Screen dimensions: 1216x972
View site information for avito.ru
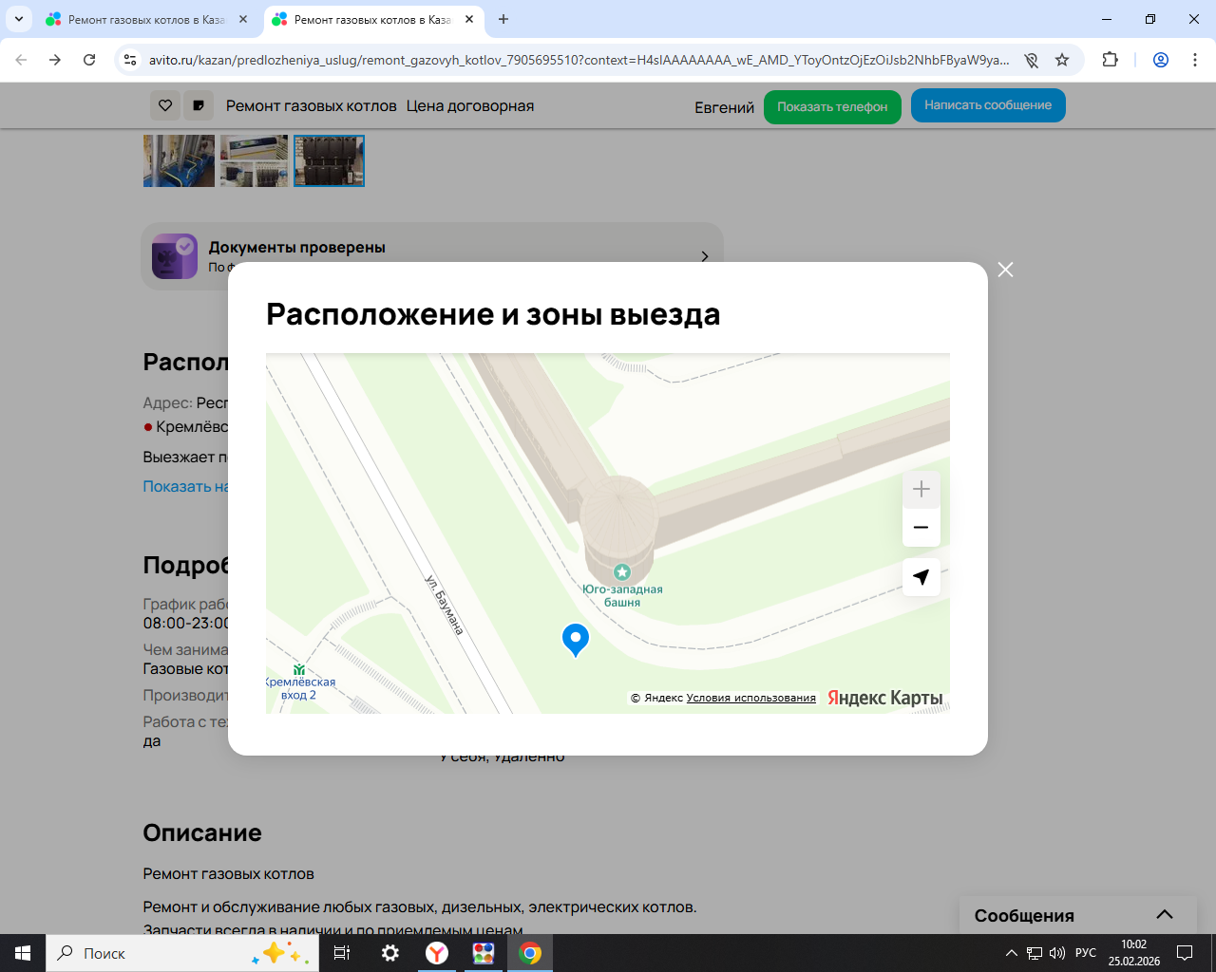130,60
